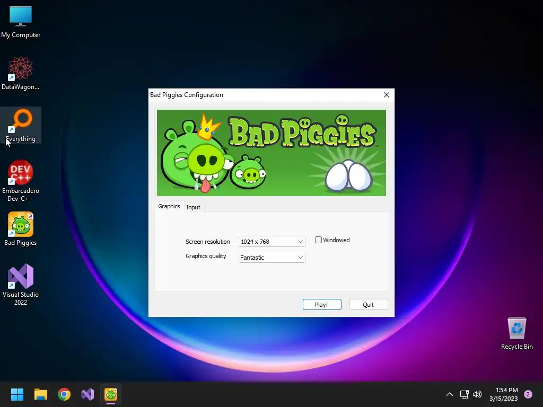The width and height of the screenshot is (543, 407).
Task: Open the network status tray icon
Action: [x=464, y=394]
